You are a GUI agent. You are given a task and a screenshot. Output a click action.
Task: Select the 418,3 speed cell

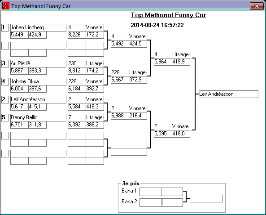coord(95,107)
